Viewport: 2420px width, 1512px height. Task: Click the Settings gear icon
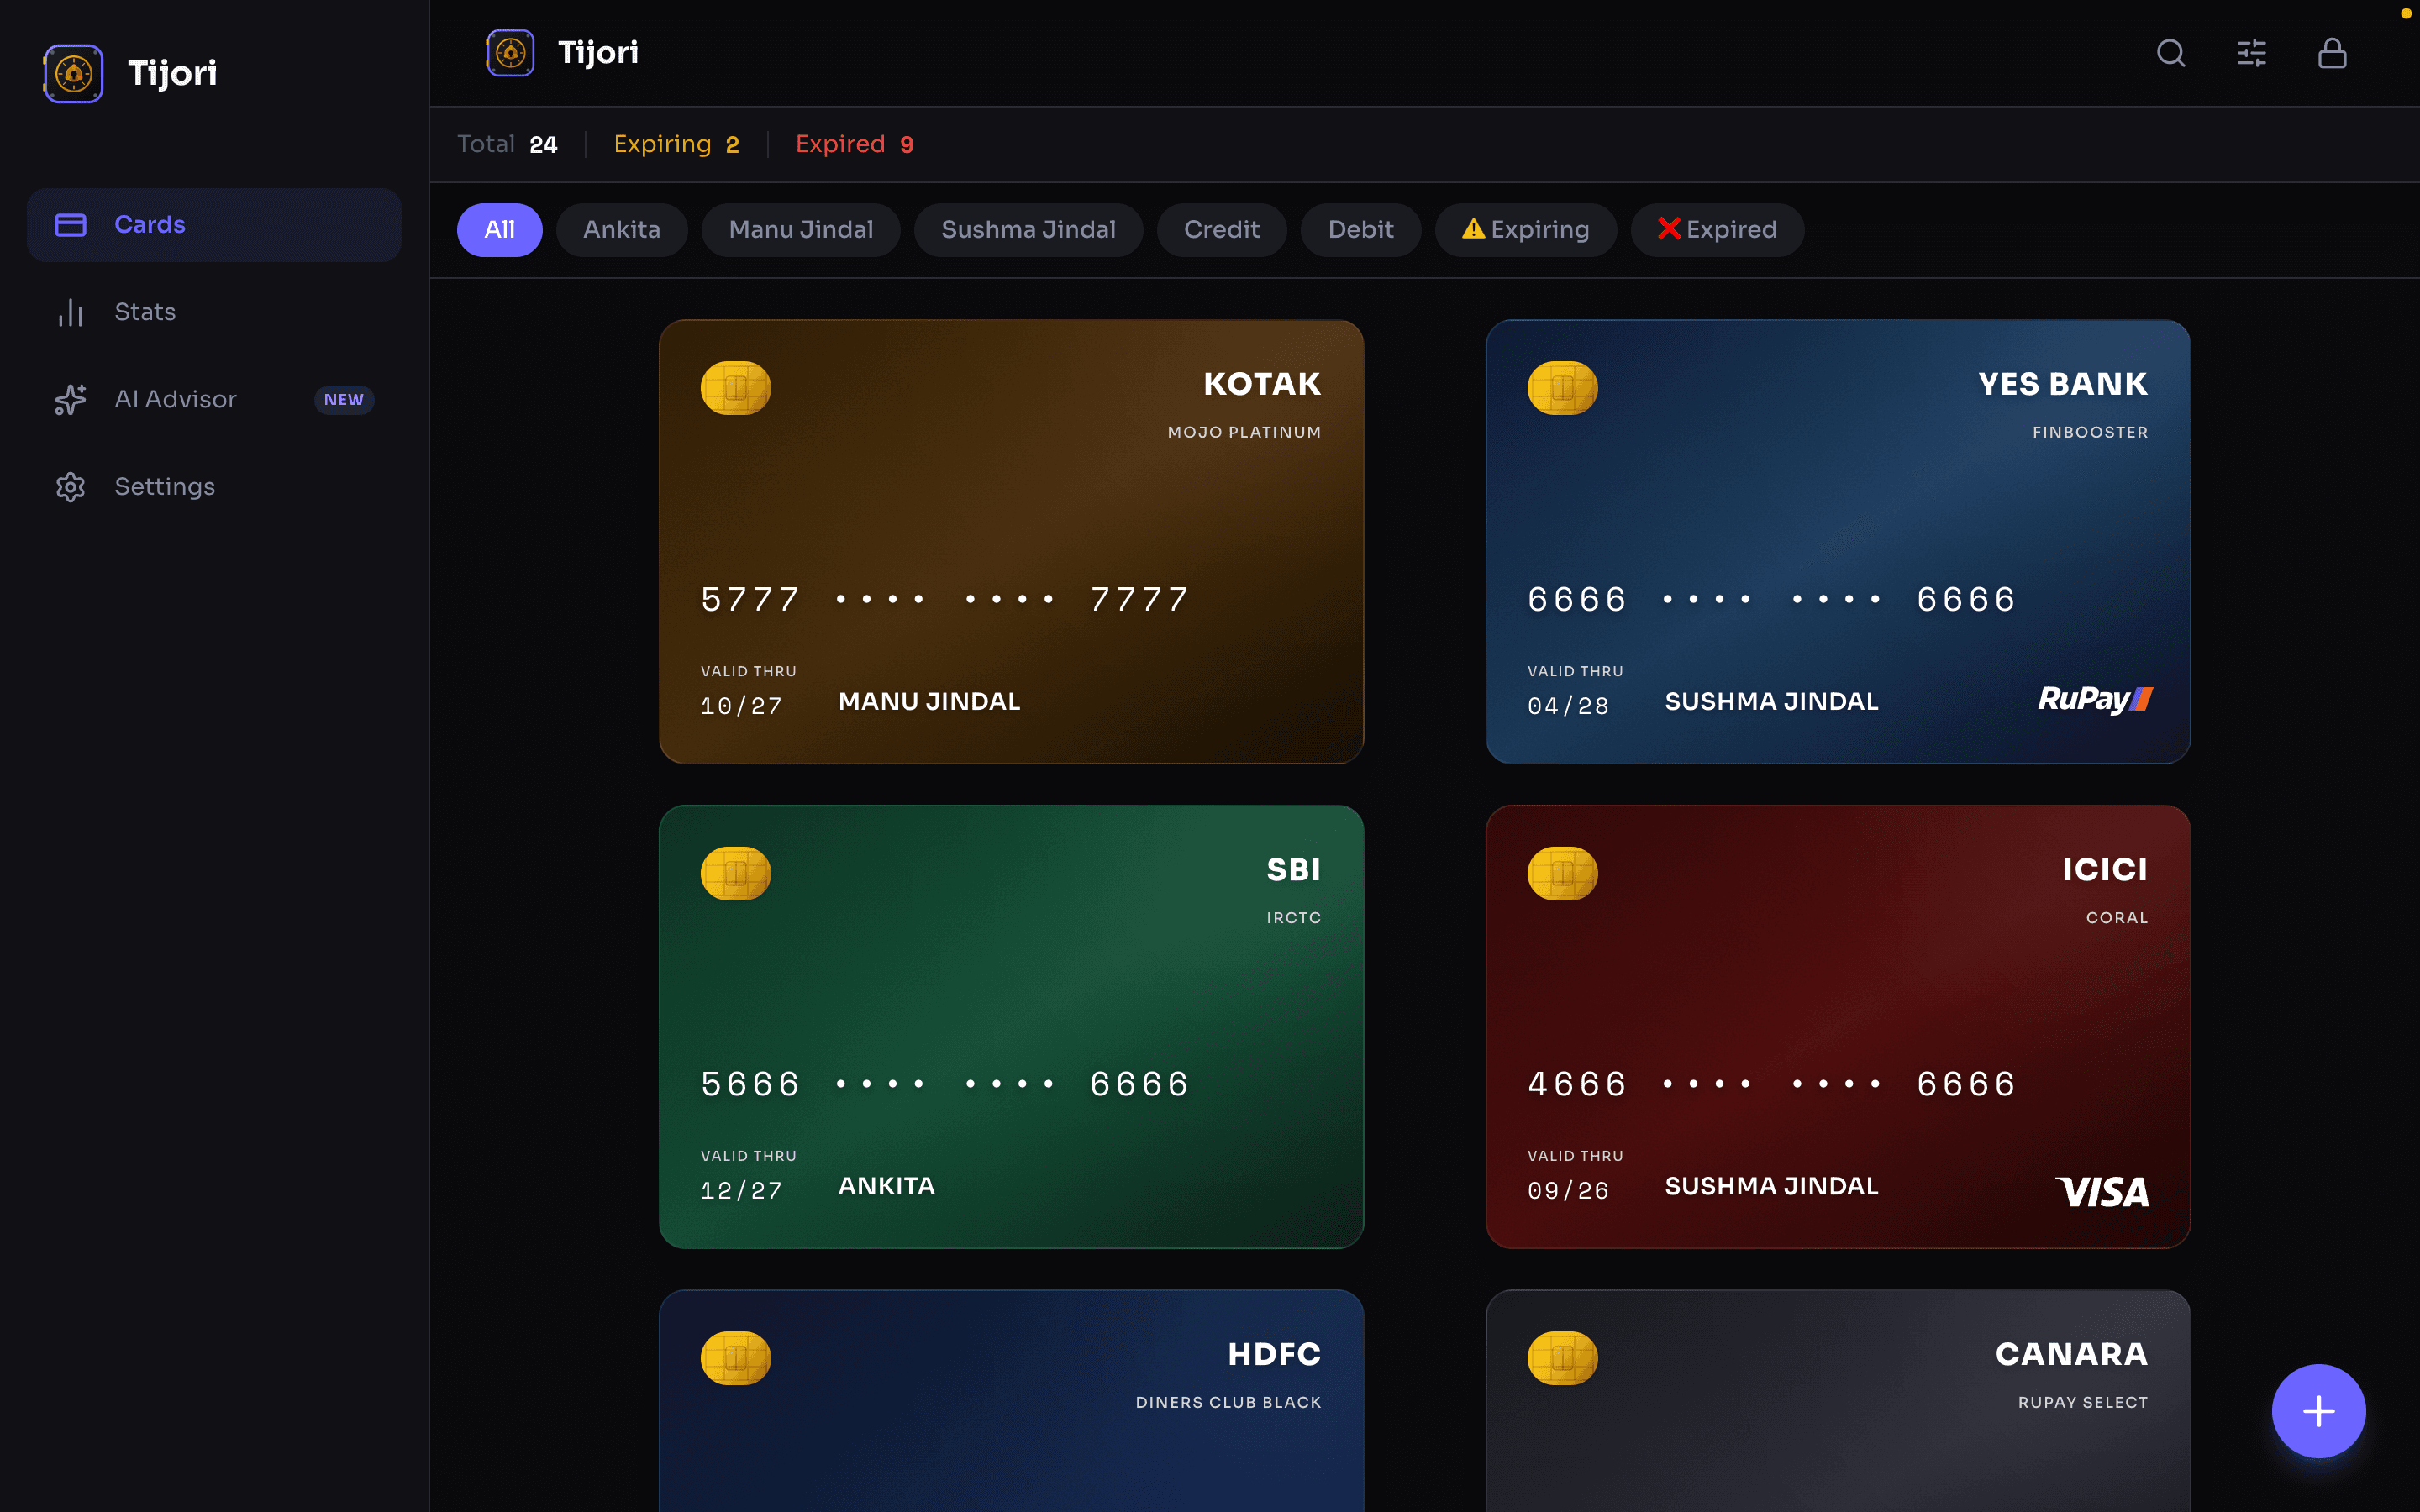(x=70, y=487)
